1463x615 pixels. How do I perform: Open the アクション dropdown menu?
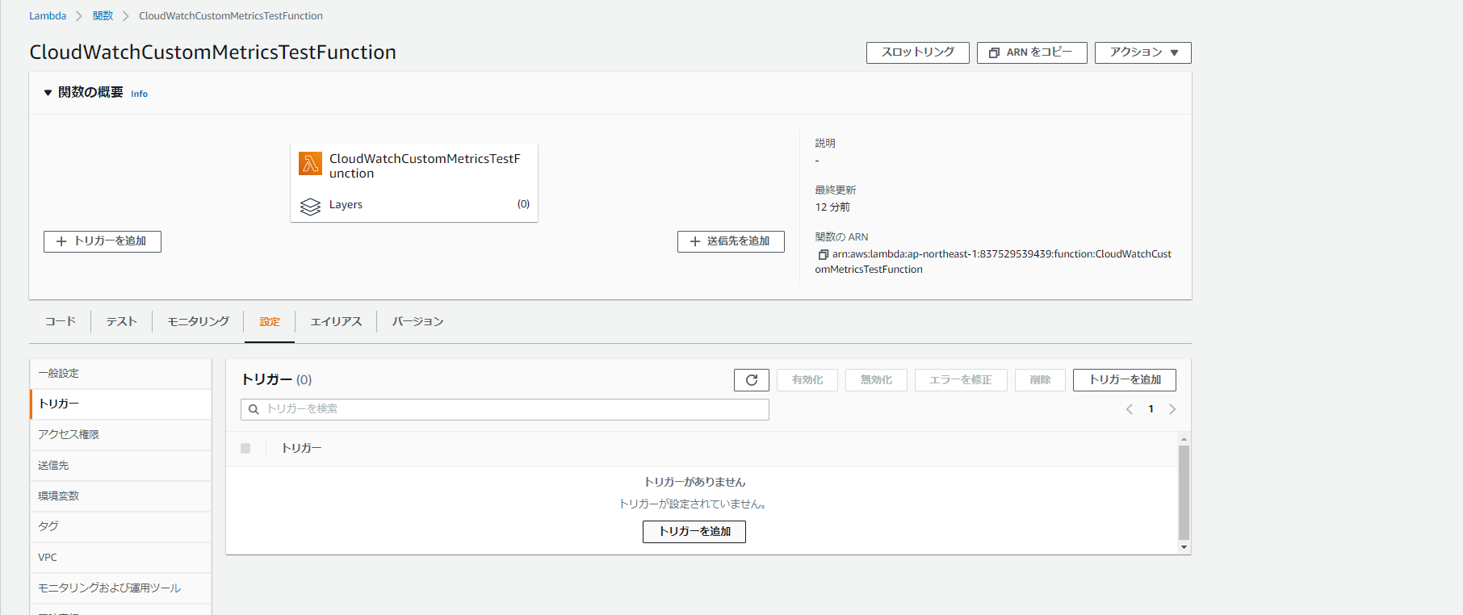point(1143,52)
